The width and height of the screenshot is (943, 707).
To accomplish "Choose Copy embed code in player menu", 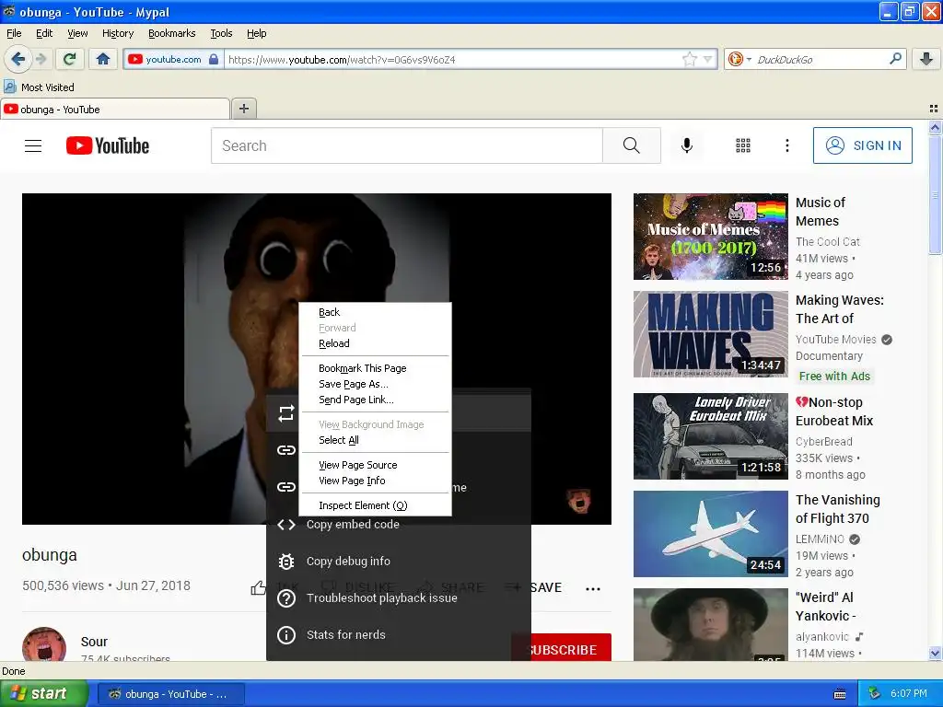I will click(x=398, y=524).
